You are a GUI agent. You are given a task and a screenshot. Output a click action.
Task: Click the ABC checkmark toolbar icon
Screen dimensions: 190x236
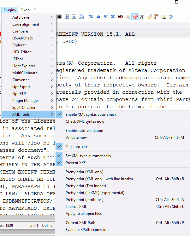171,17
